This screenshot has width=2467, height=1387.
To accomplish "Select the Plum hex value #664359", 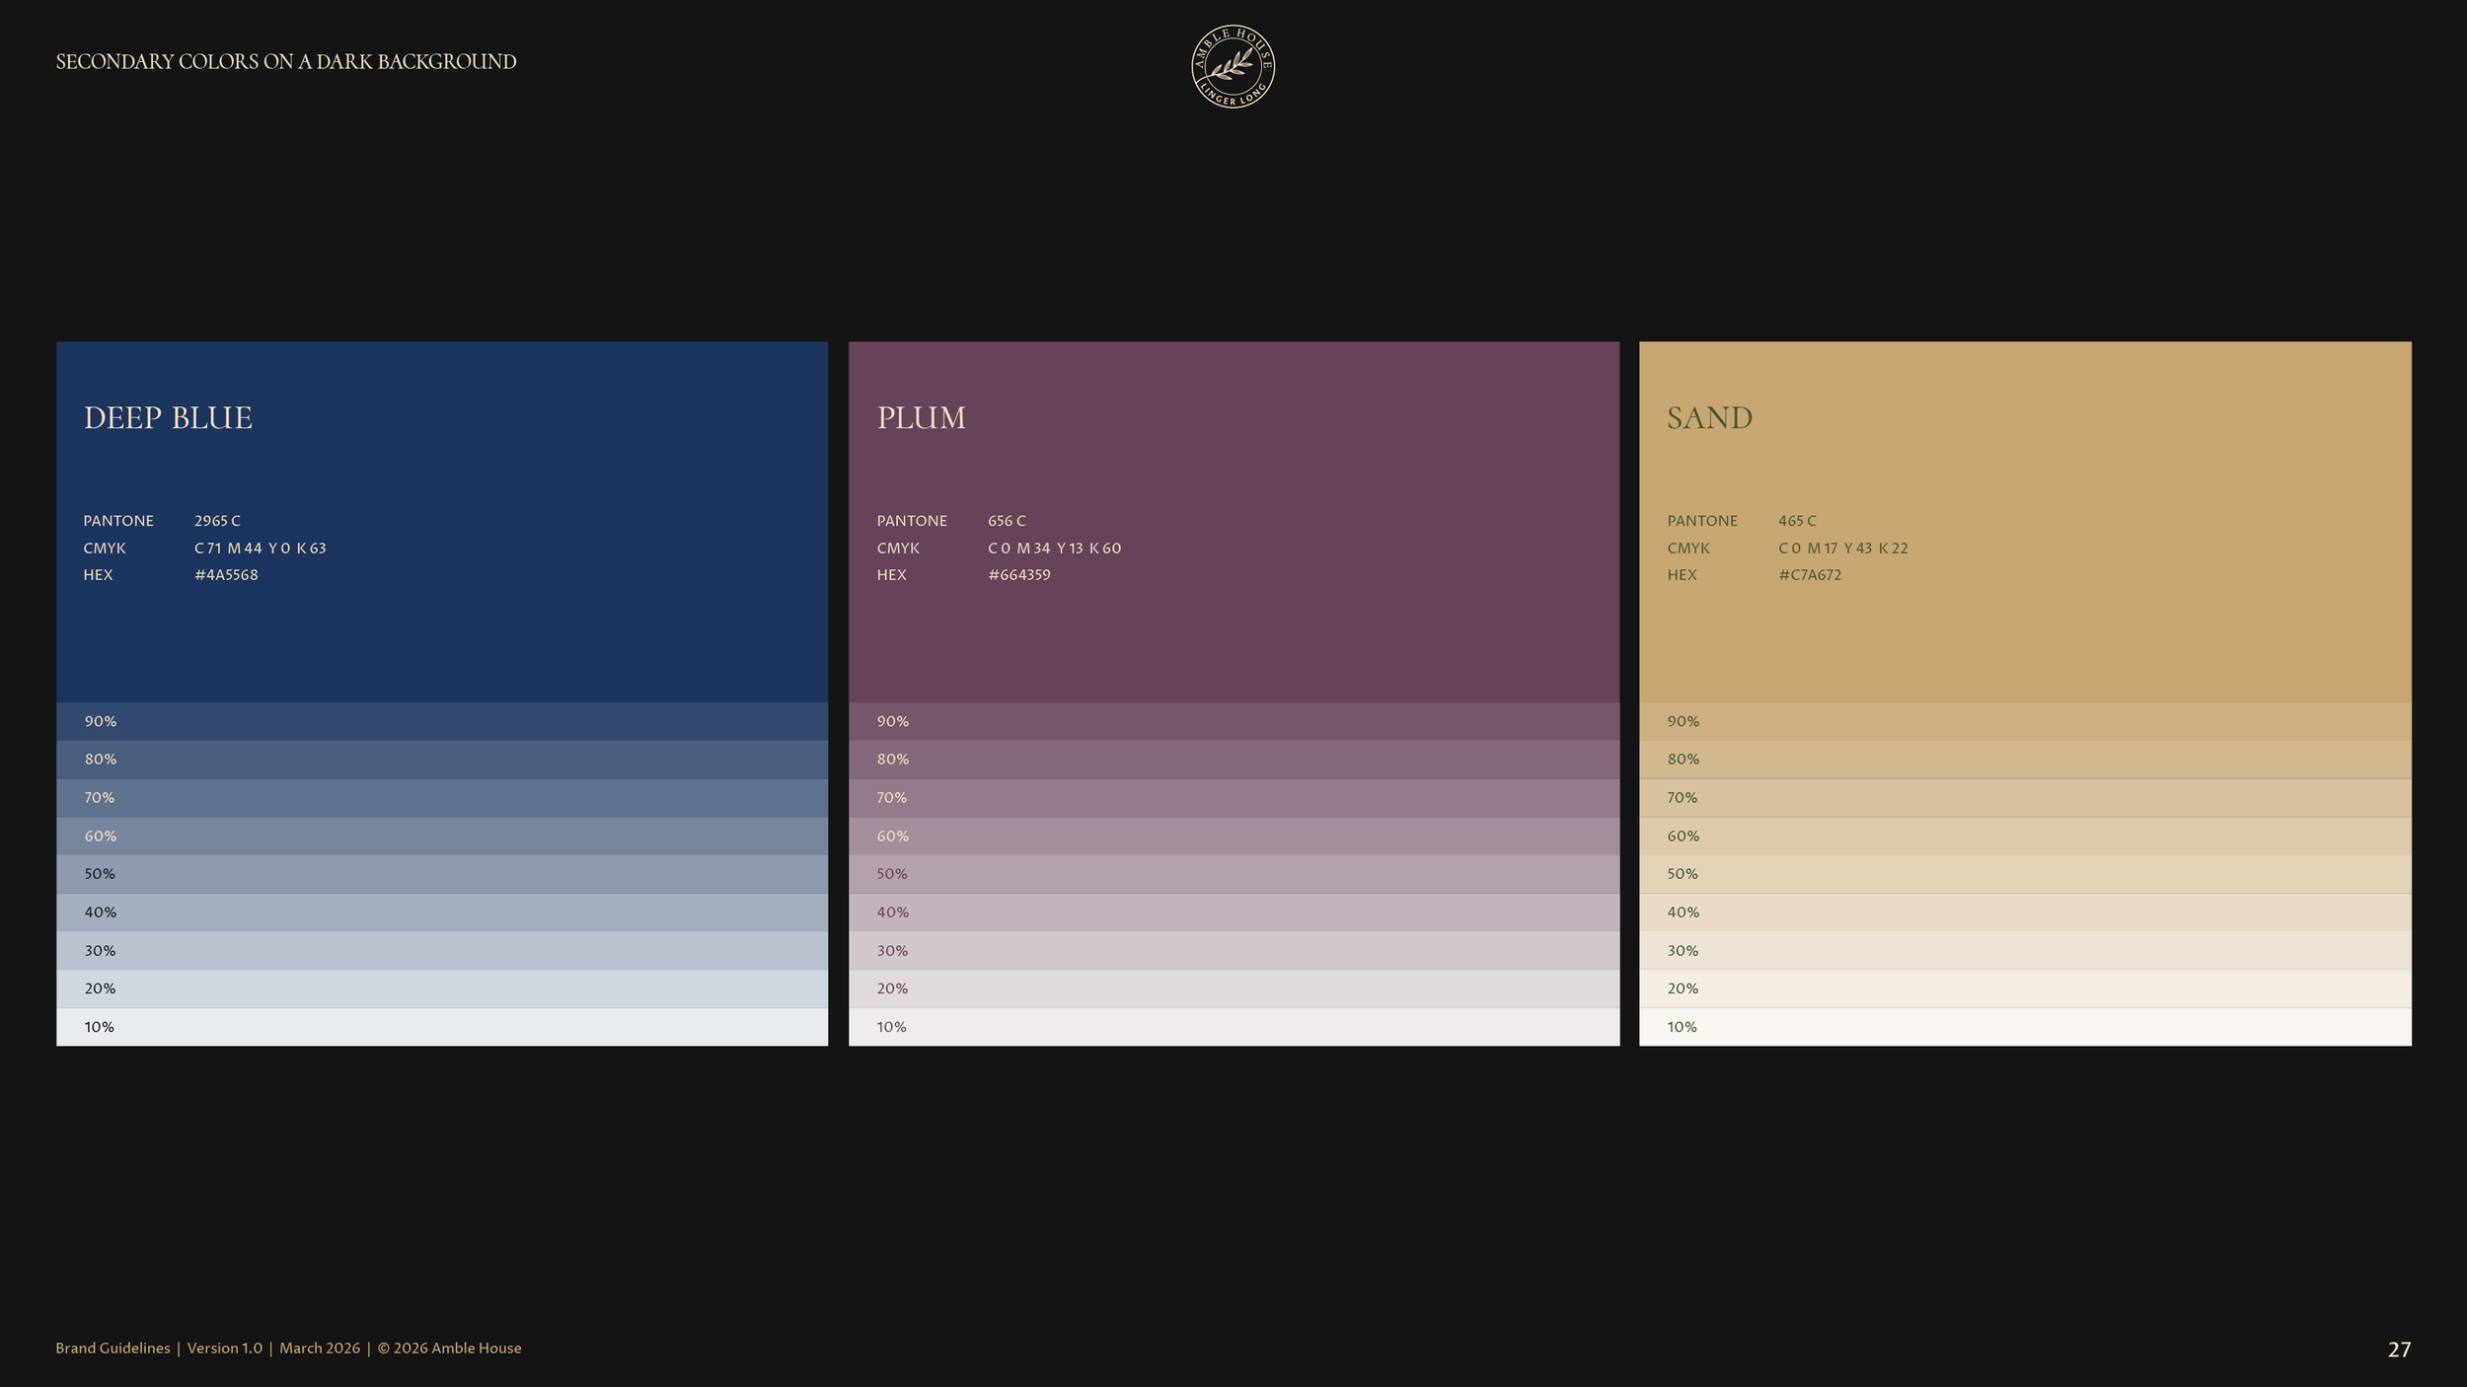I will pos(1019,575).
